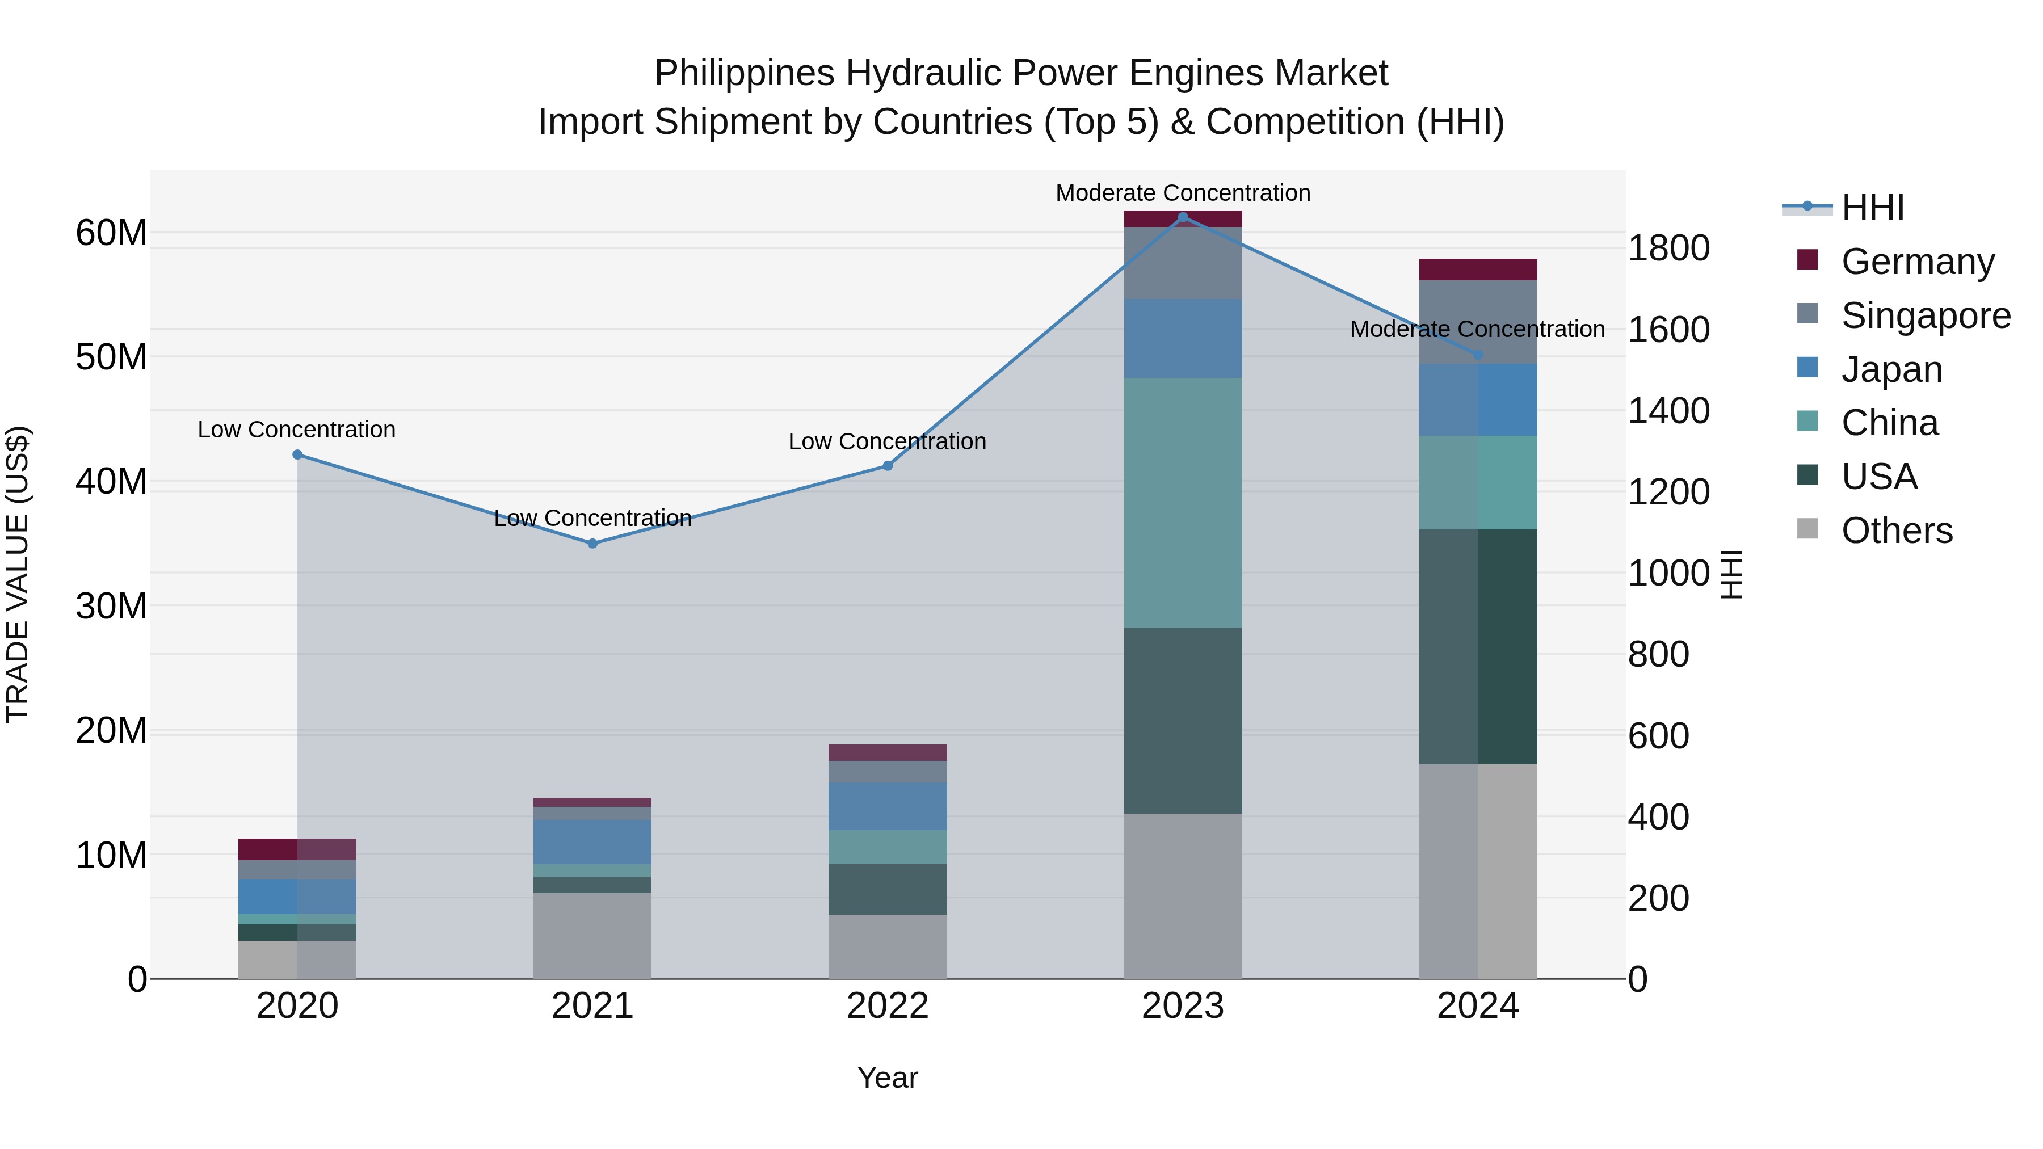Viewport: 2043px width, 1149px height.
Task: Click the 'Year' x-axis title
Action: (888, 1078)
